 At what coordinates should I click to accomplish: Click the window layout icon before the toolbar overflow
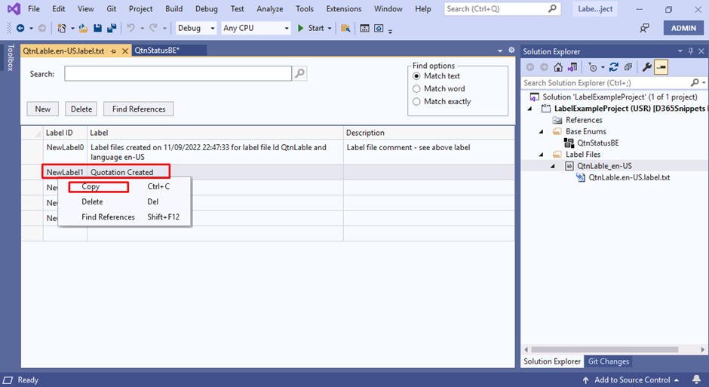(379, 28)
